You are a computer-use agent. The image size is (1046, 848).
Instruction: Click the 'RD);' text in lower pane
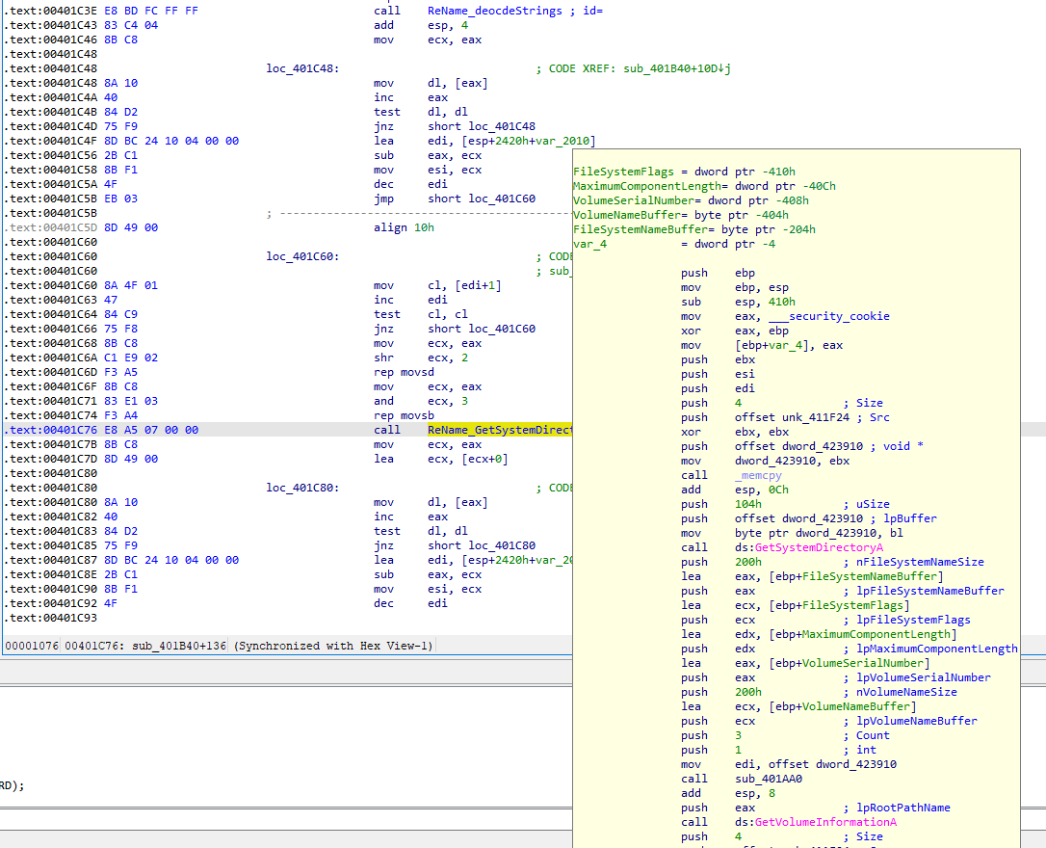(x=12, y=785)
